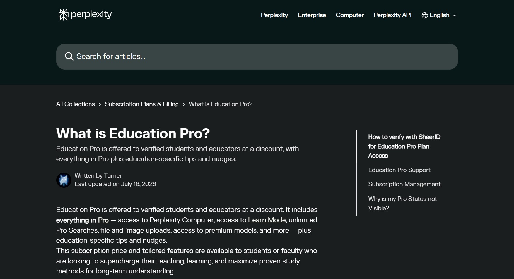
Task: Jump to Education Pro Support section
Action: 399,170
